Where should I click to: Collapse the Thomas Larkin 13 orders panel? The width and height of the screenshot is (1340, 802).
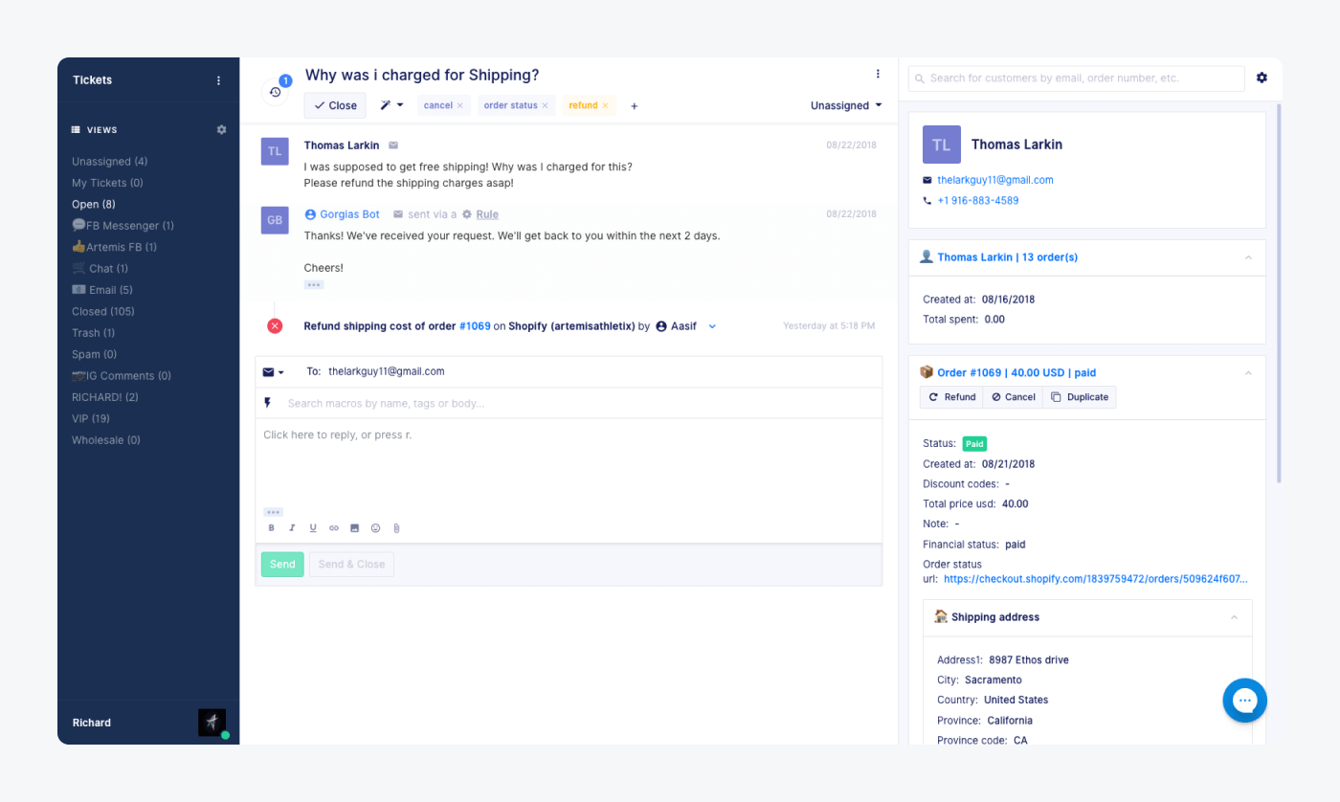1247,257
